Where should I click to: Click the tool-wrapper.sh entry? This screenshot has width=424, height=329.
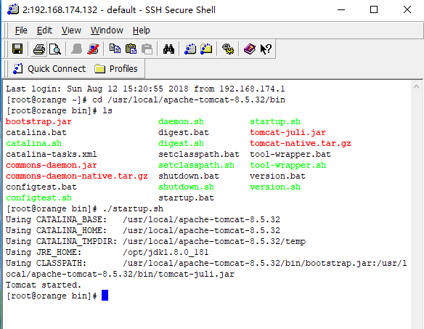(288, 165)
